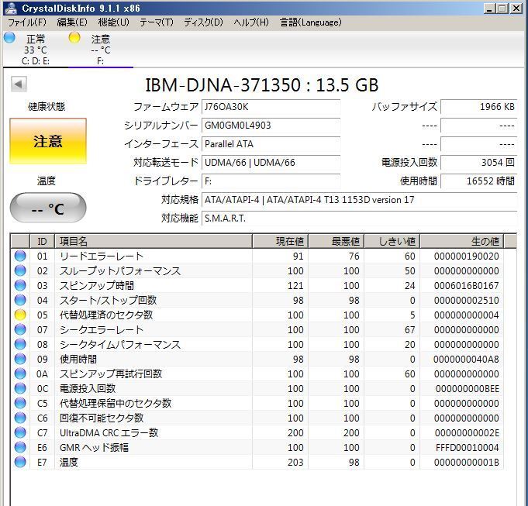This screenshot has width=528, height=506.
Task: Open the ファイル(F) menu
Action: point(27,22)
